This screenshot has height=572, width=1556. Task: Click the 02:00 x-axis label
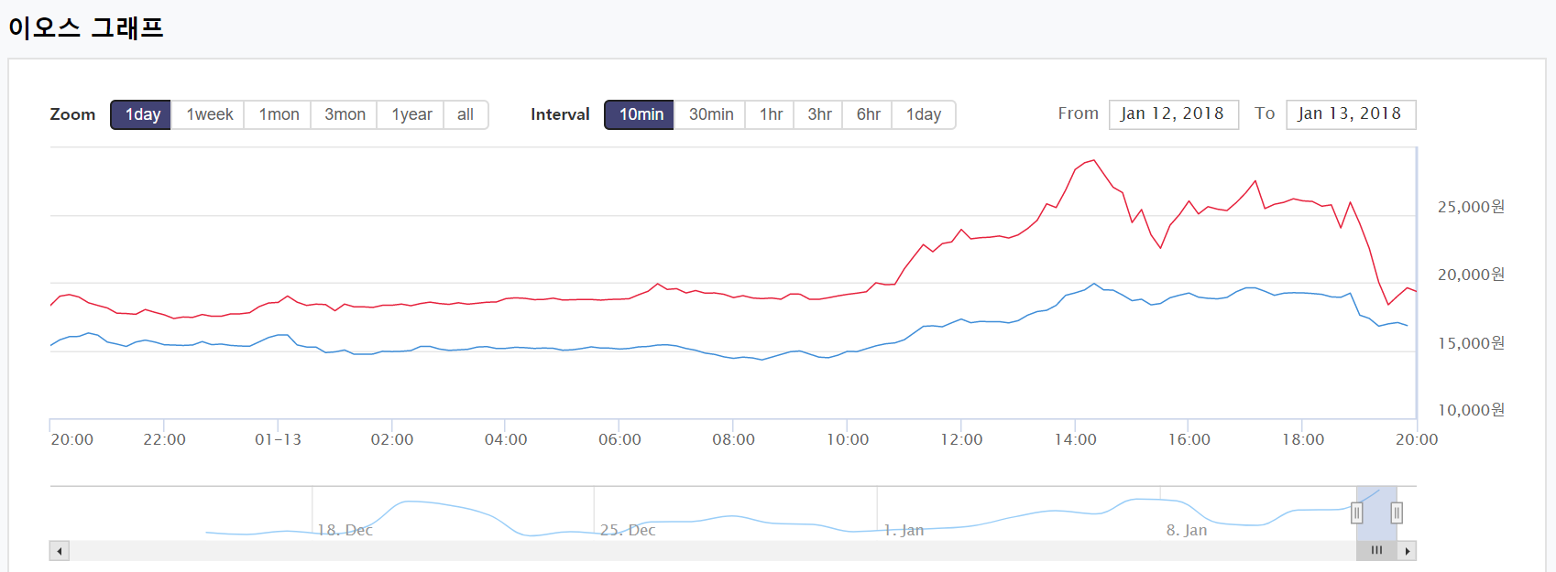[x=392, y=439]
